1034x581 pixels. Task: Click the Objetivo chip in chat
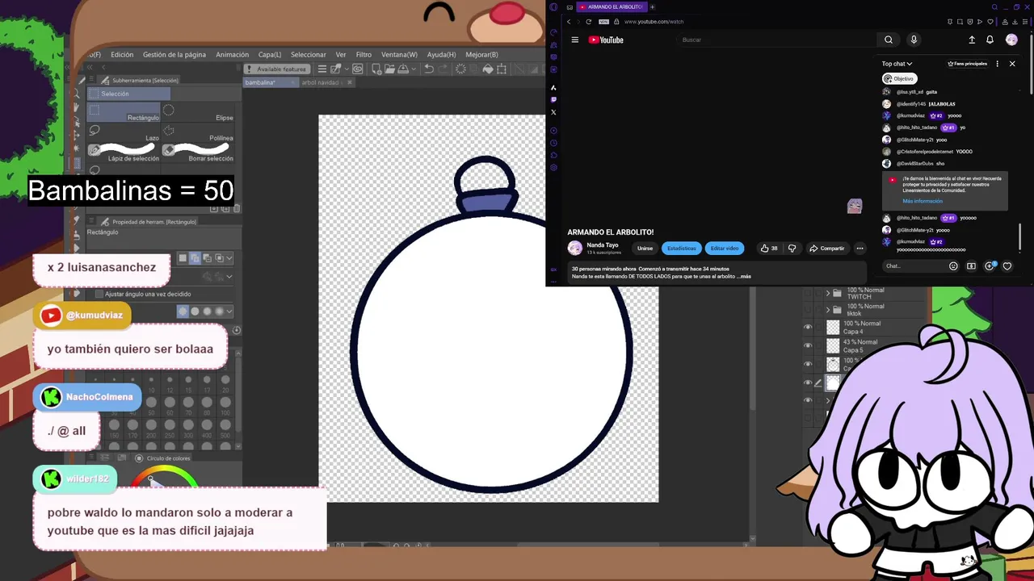point(899,78)
